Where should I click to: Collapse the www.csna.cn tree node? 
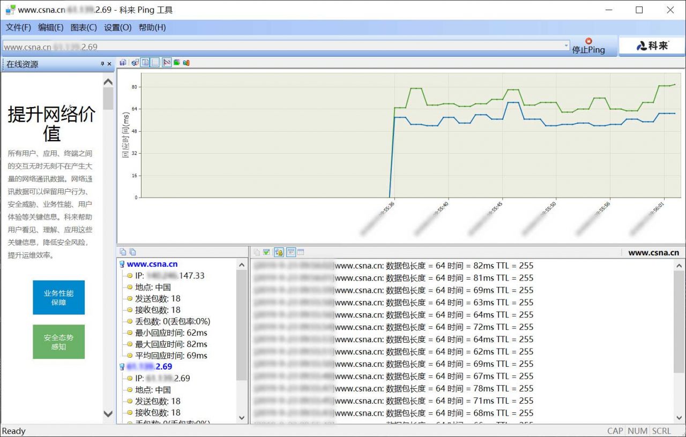[x=122, y=264]
